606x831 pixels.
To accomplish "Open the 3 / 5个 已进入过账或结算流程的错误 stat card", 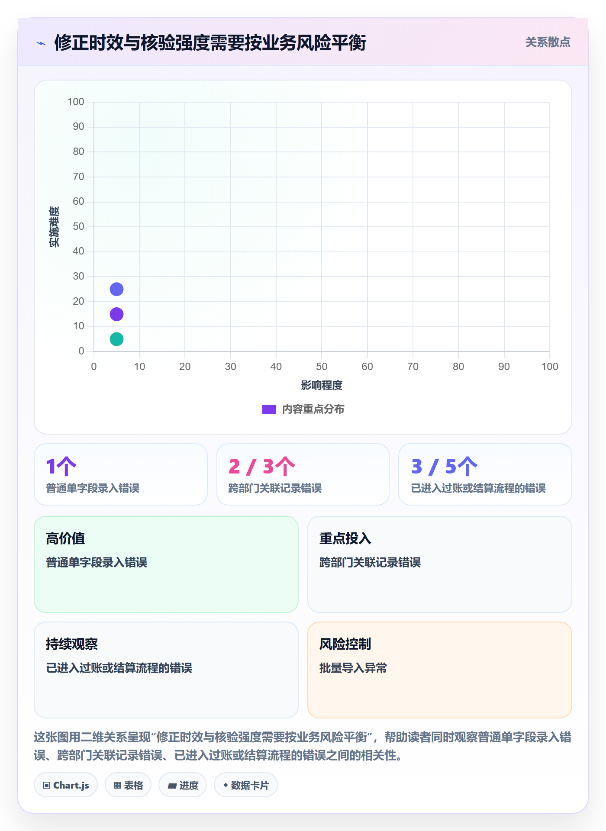I will (485, 474).
